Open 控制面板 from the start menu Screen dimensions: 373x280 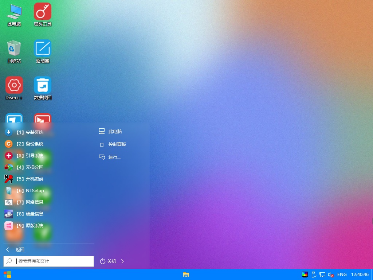pyautogui.click(x=117, y=144)
